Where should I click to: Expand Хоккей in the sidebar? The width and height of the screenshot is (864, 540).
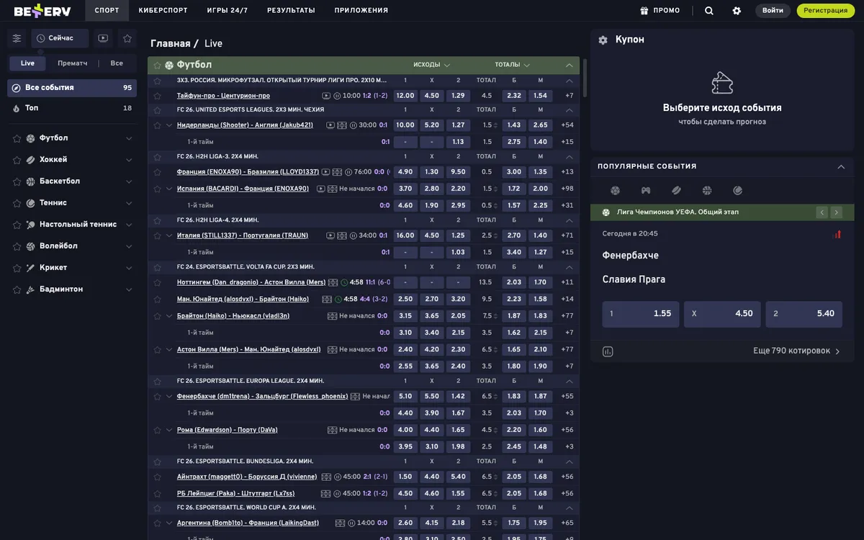coord(129,160)
